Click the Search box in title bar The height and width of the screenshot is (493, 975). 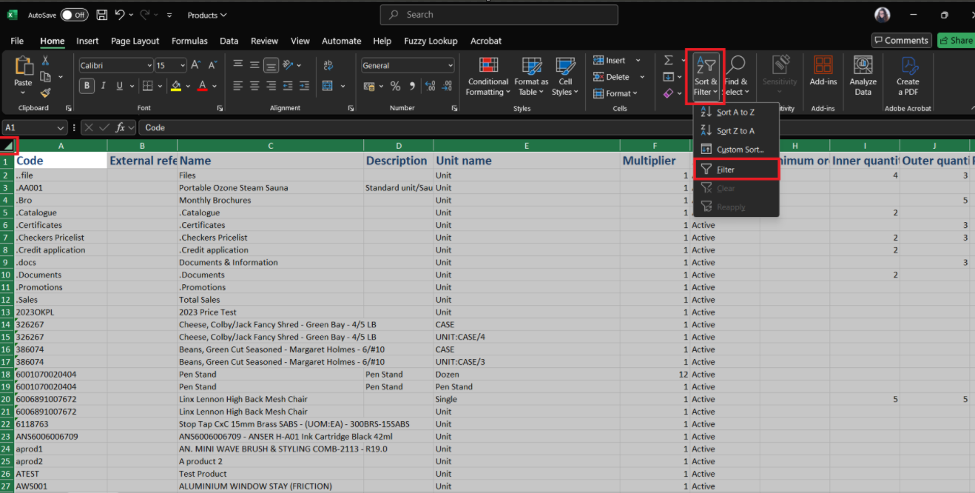(x=499, y=15)
